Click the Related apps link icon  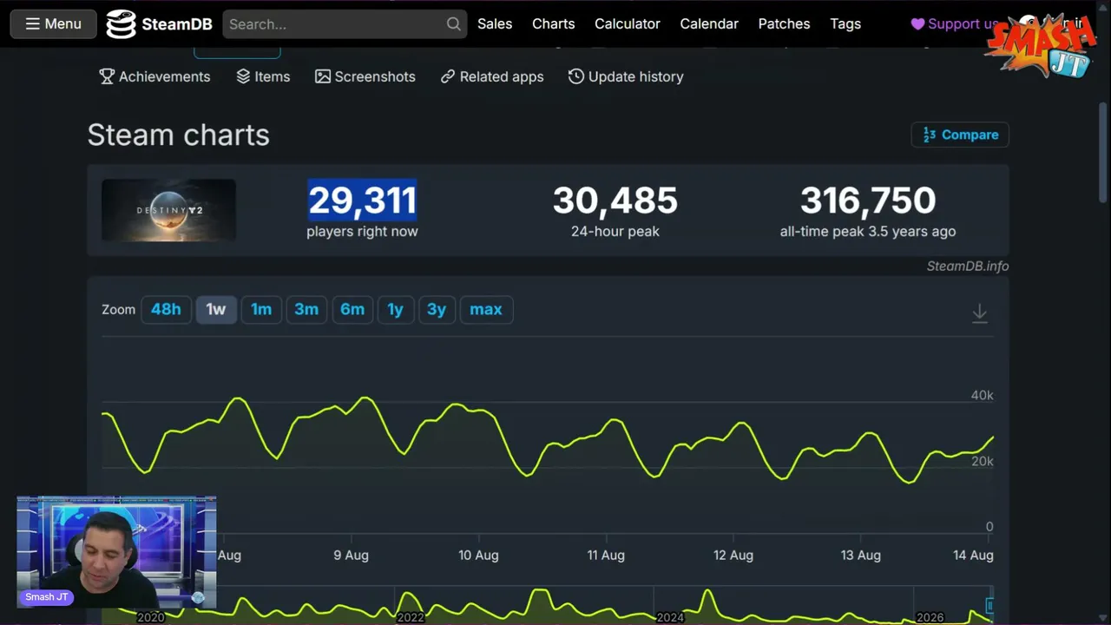click(448, 76)
